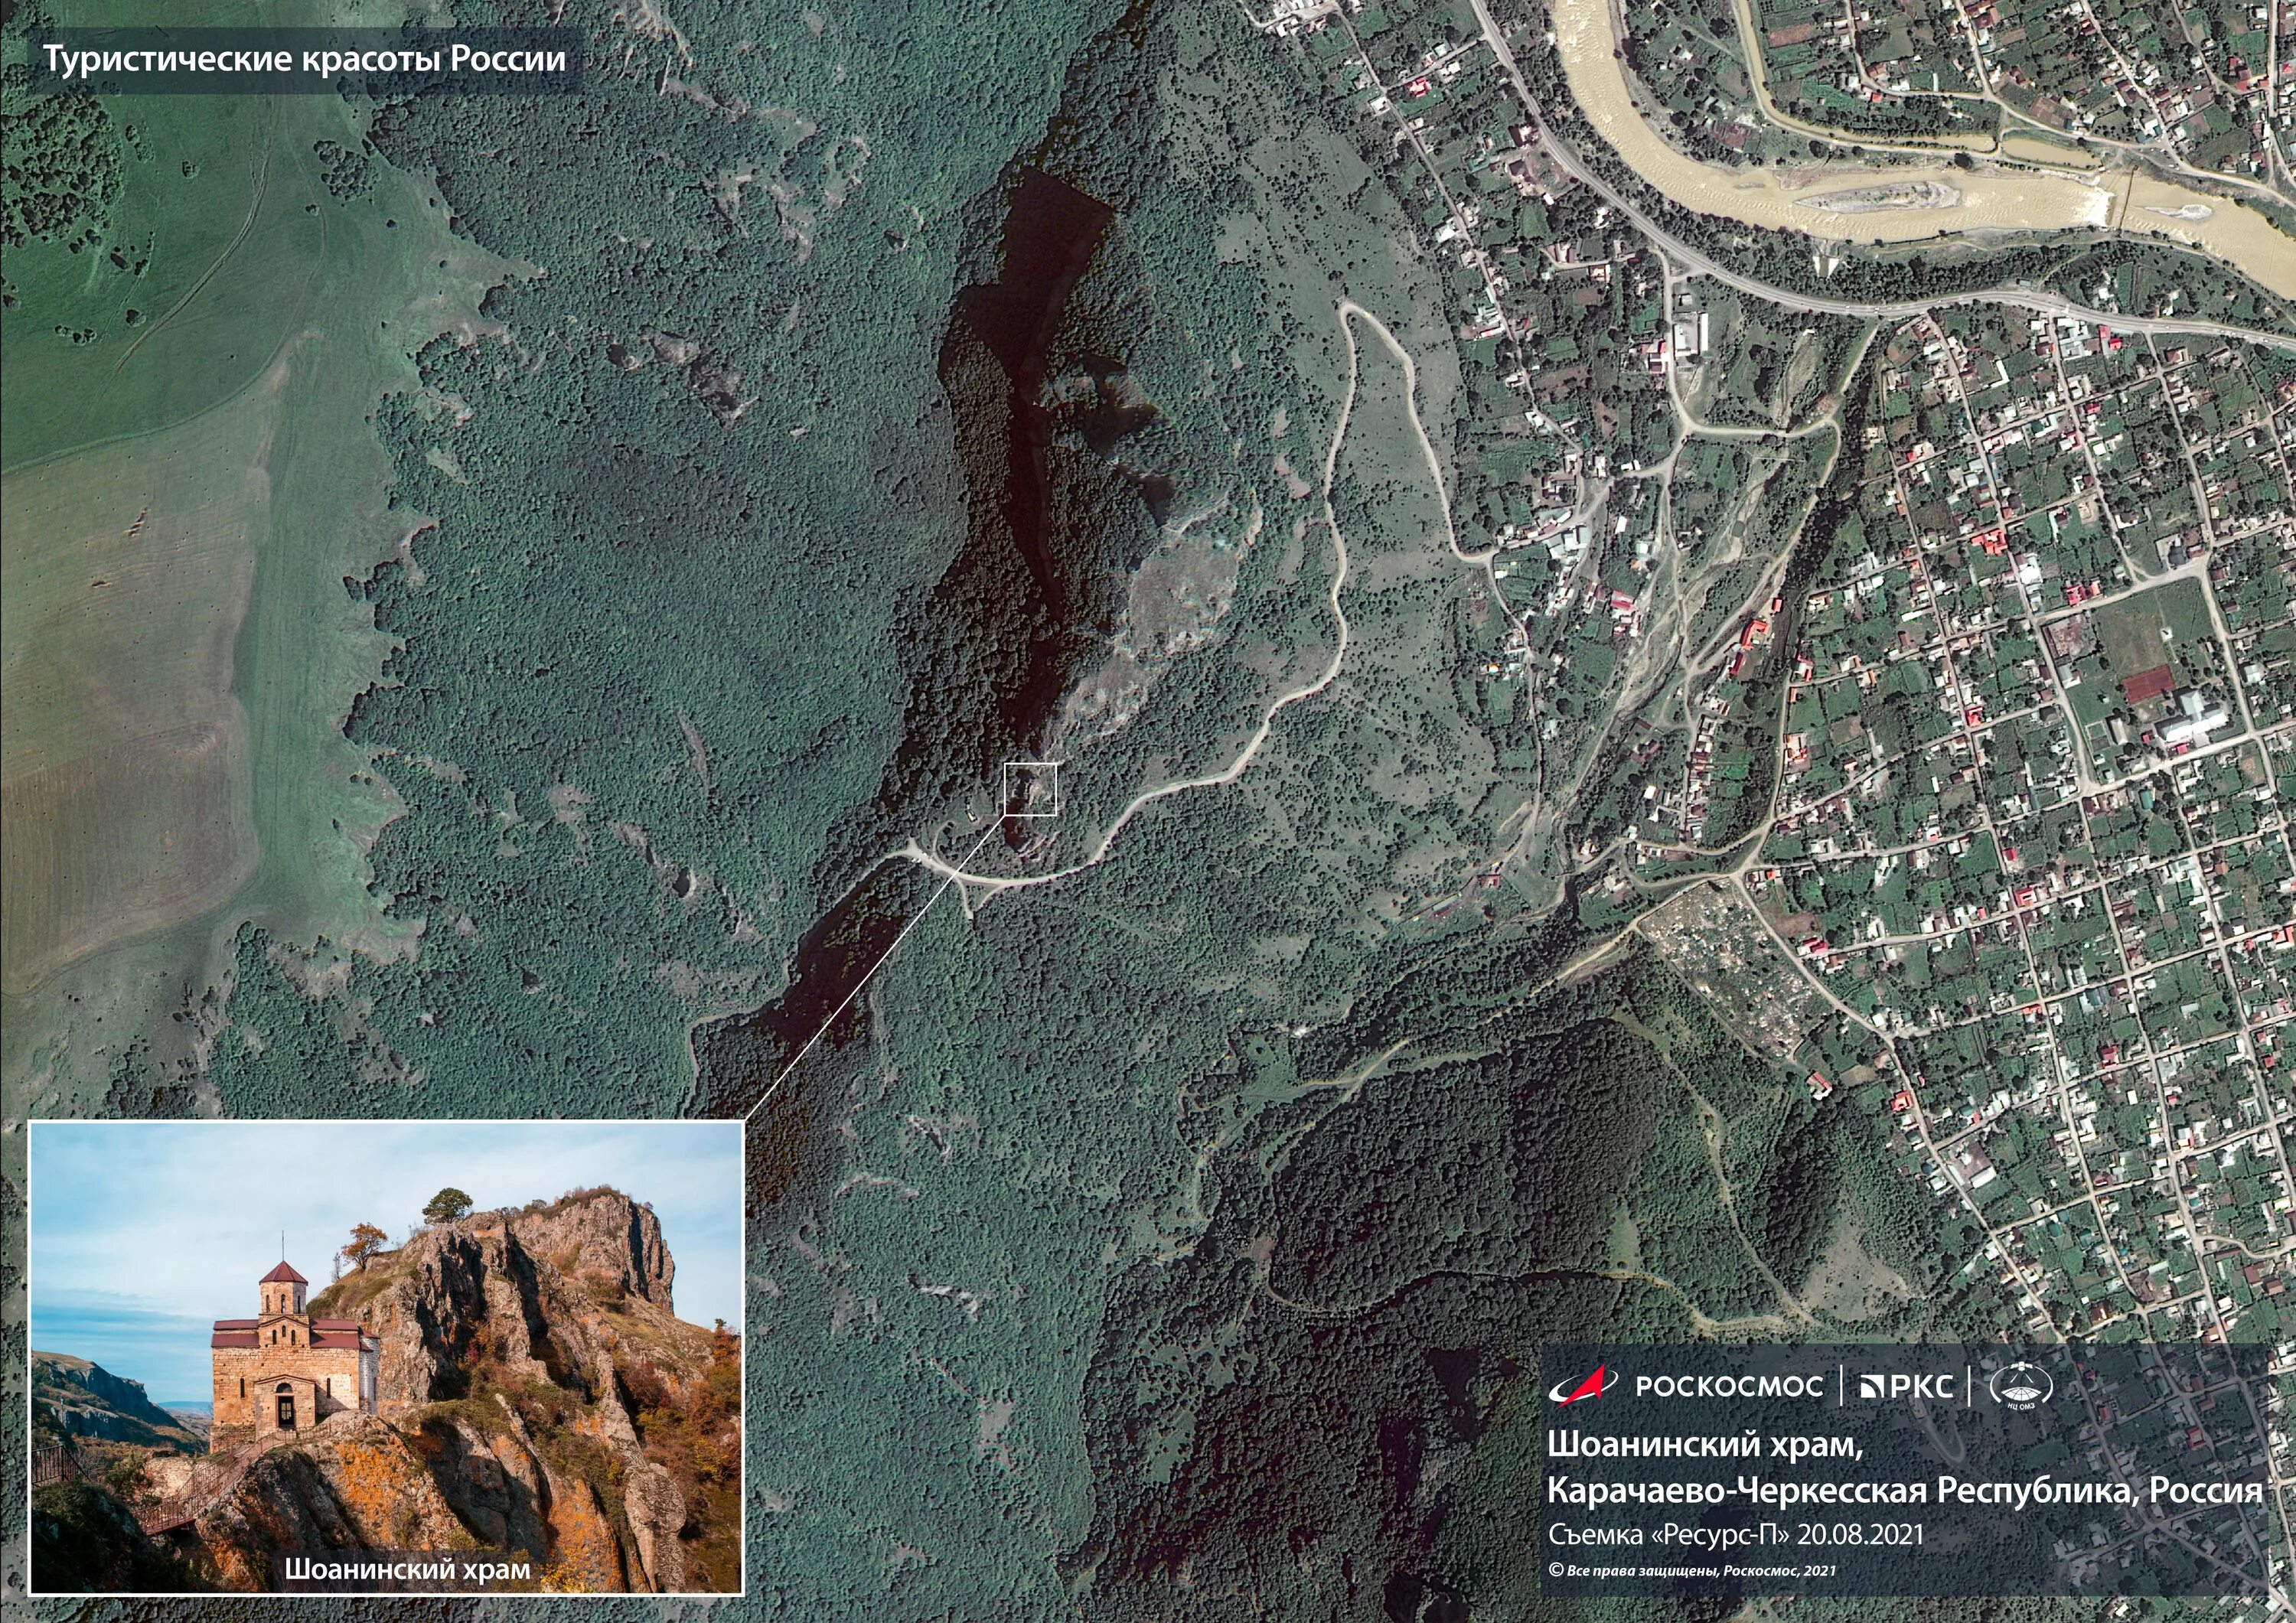Click the inset photo of Шоанинский храм
The width and height of the screenshot is (2296, 1623).
(x=386, y=1357)
